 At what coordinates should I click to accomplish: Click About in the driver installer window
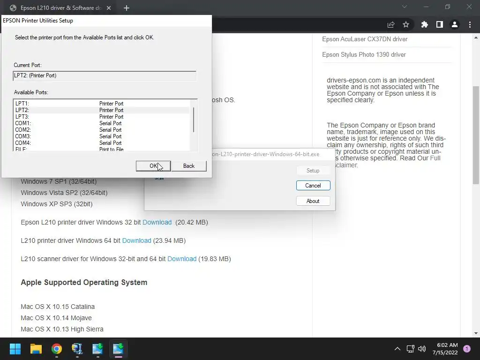313,201
